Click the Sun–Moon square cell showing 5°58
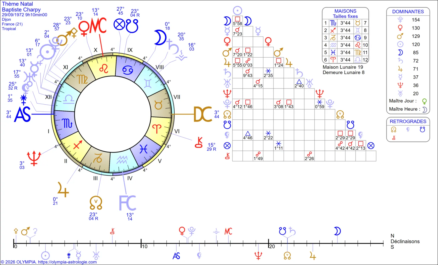 [x=237, y=21]
